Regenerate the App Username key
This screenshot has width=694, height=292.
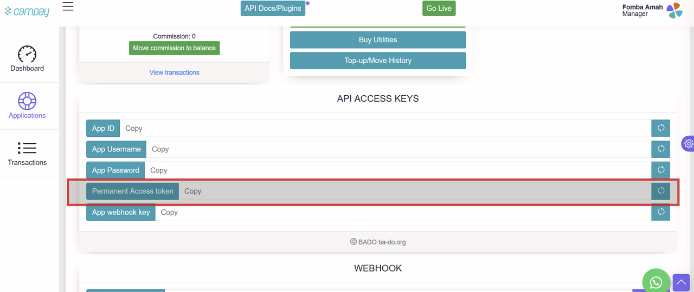click(x=660, y=149)
